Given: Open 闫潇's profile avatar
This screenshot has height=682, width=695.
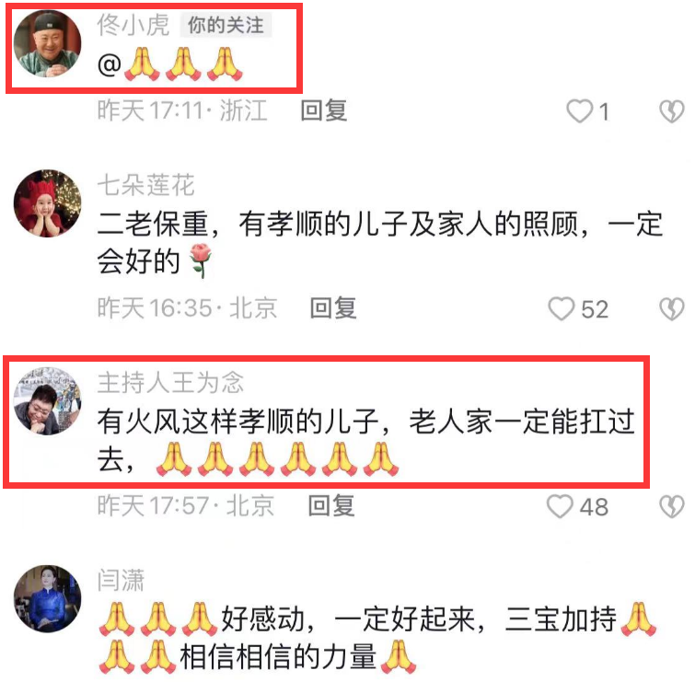Looking at the screenshot, I should [x=48, y=598].
